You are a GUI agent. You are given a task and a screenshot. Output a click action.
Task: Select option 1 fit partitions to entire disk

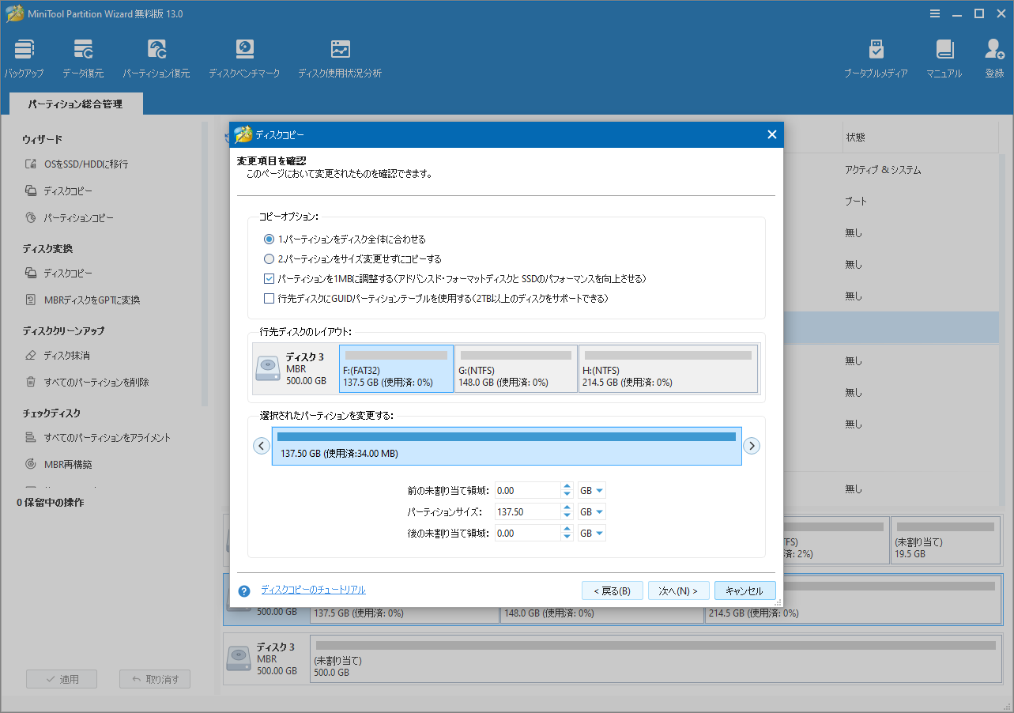[x=269, y=239]
